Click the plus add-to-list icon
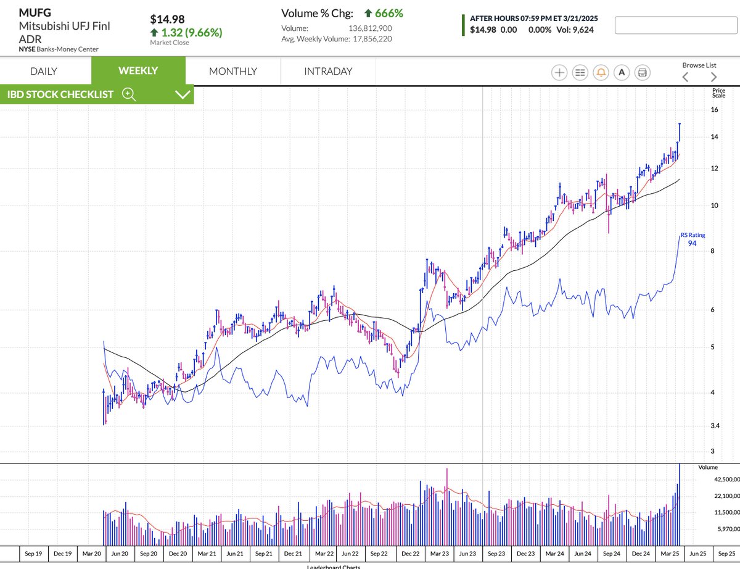 click(x=559, y=72)
